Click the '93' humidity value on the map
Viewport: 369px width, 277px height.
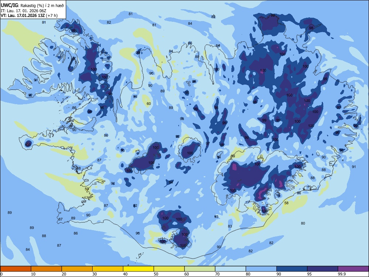pos(216,217)
